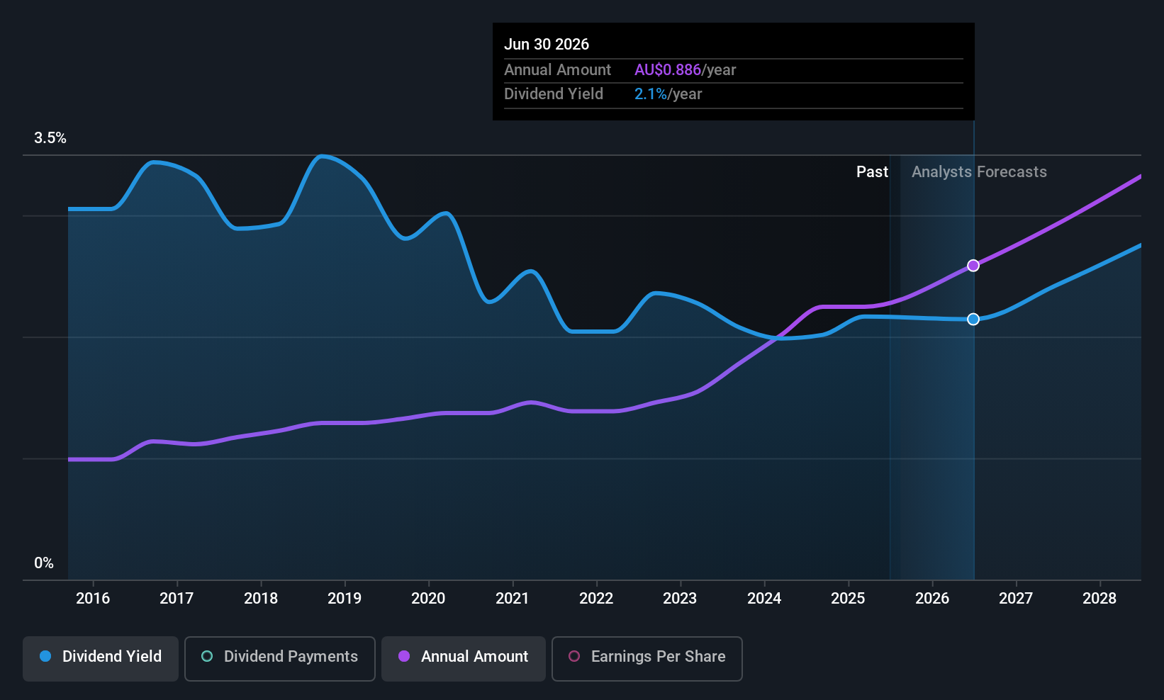Screen dimensions: 1164x700
Task: Click the 2020 x-axis year label
Action: (x=428, y=599)
